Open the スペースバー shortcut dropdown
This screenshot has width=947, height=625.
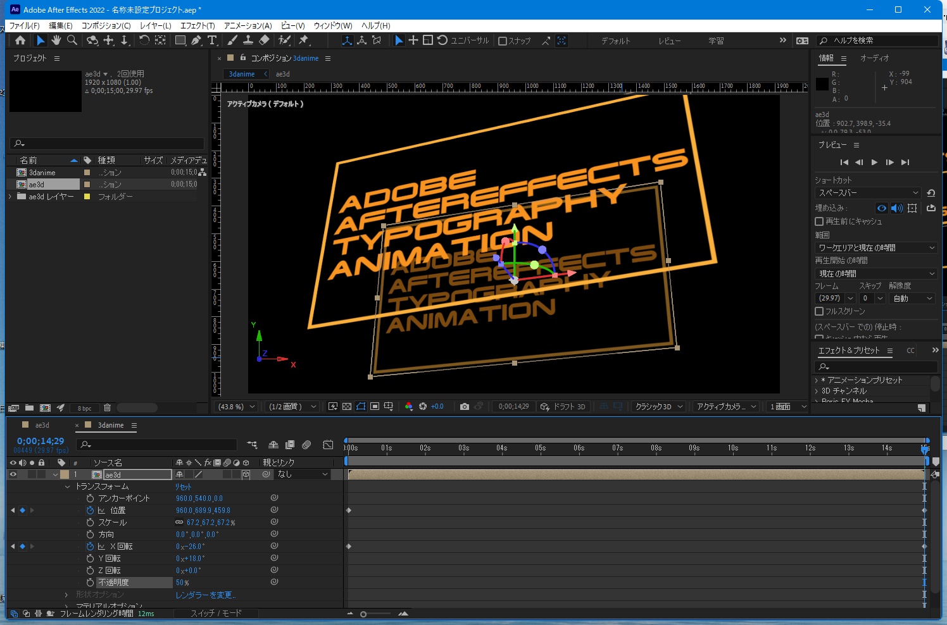868,193
